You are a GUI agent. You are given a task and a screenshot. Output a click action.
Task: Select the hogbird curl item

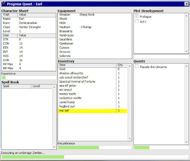click(93, 106)
